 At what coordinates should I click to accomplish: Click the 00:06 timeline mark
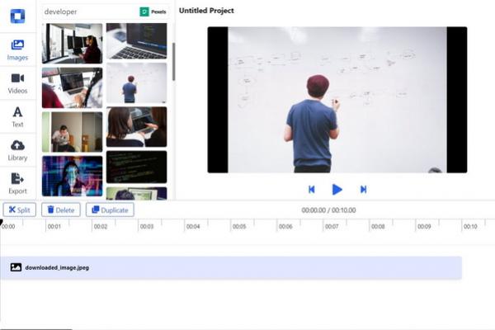[x=285, y=227]
